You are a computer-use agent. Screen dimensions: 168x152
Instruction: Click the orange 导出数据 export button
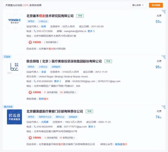[x=156, y=5]
